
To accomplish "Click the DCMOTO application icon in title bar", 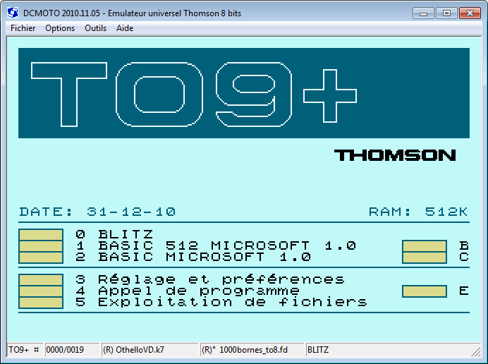I will point(13,13).
